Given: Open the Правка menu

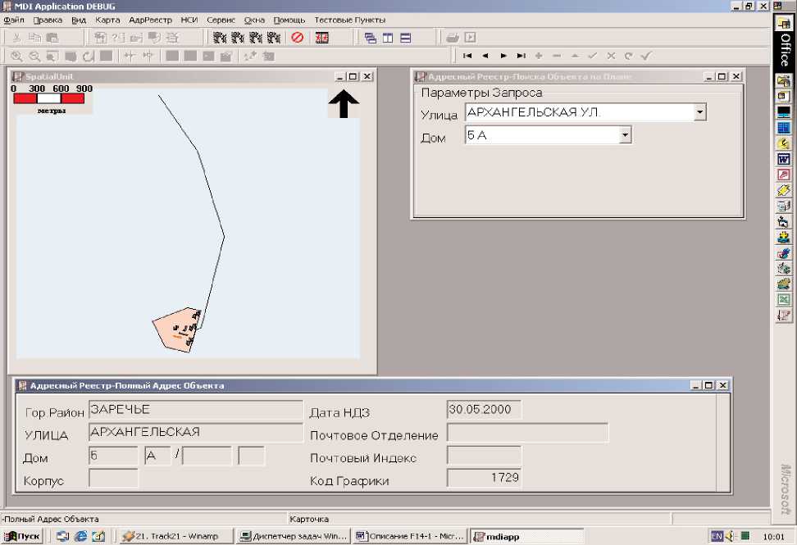Looking at the screenshot, I should click(x=48, y=20).
